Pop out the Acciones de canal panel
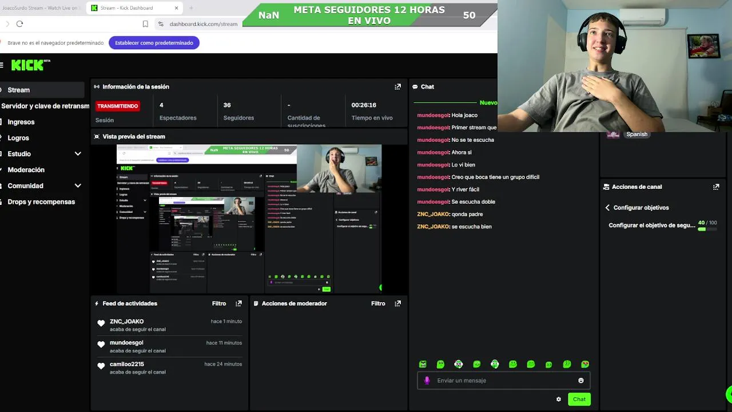The width and height of the screenshot is (732, 412). pos(716,187)
